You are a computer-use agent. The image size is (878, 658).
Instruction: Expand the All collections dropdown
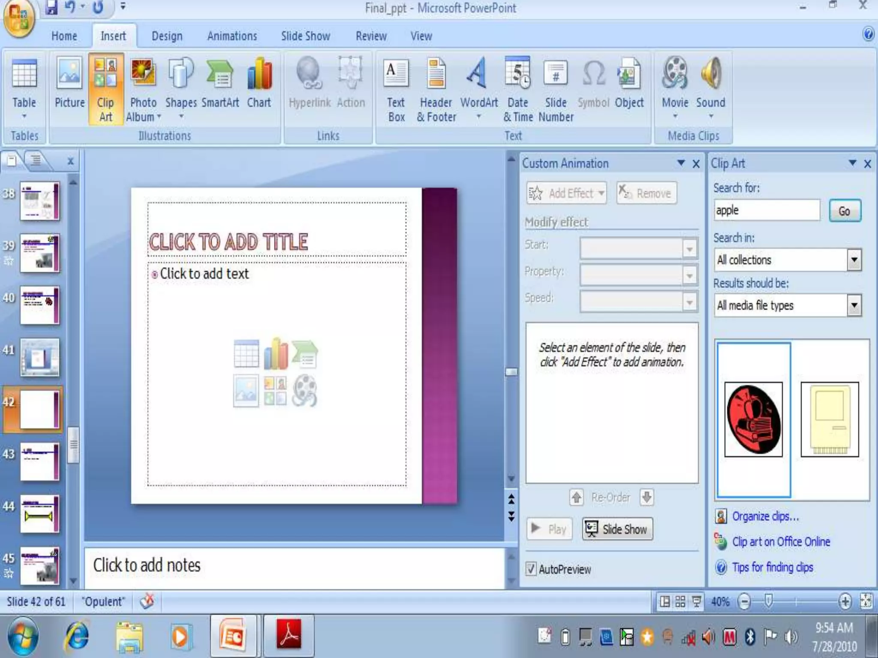[854, 260]
